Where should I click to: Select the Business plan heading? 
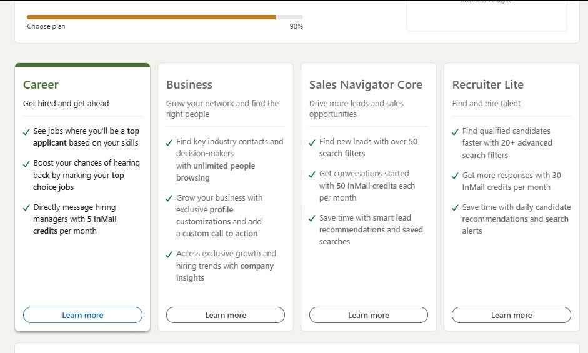click(x=189, y=85)
